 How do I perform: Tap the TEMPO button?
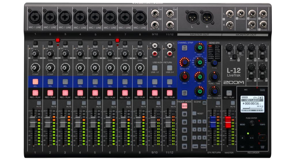[x=262, y=124]
